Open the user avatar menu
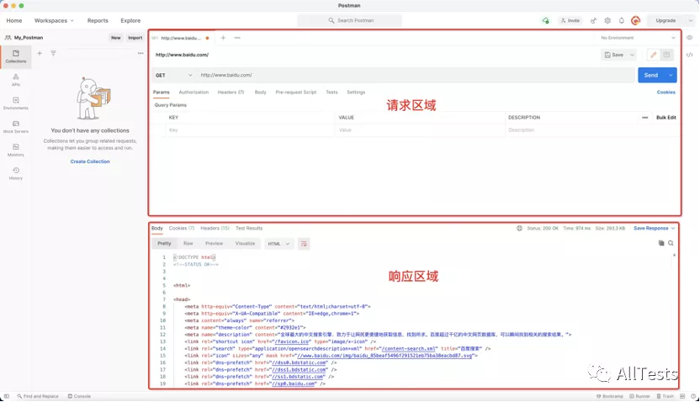 636,20
